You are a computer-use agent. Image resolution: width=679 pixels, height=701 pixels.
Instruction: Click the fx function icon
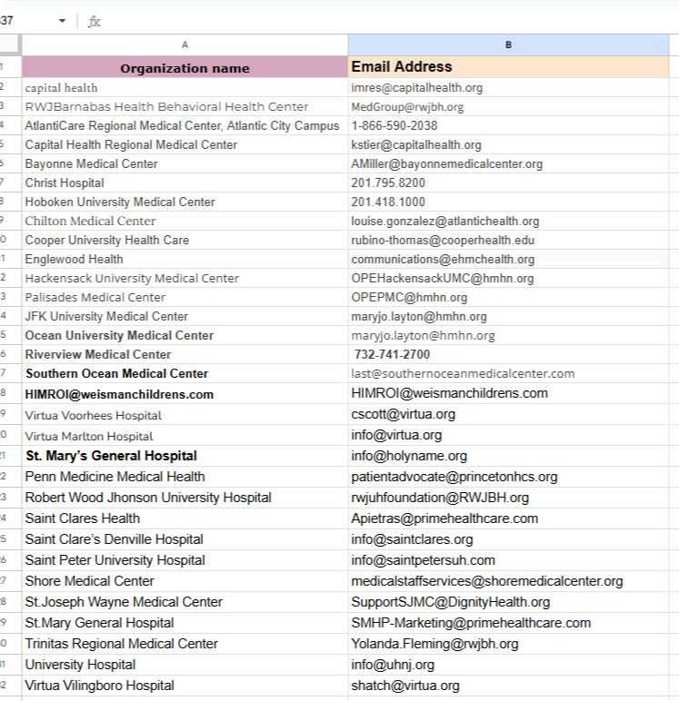point(94,21)
